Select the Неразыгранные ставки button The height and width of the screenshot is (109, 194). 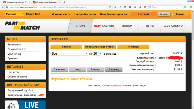point(100,47)
